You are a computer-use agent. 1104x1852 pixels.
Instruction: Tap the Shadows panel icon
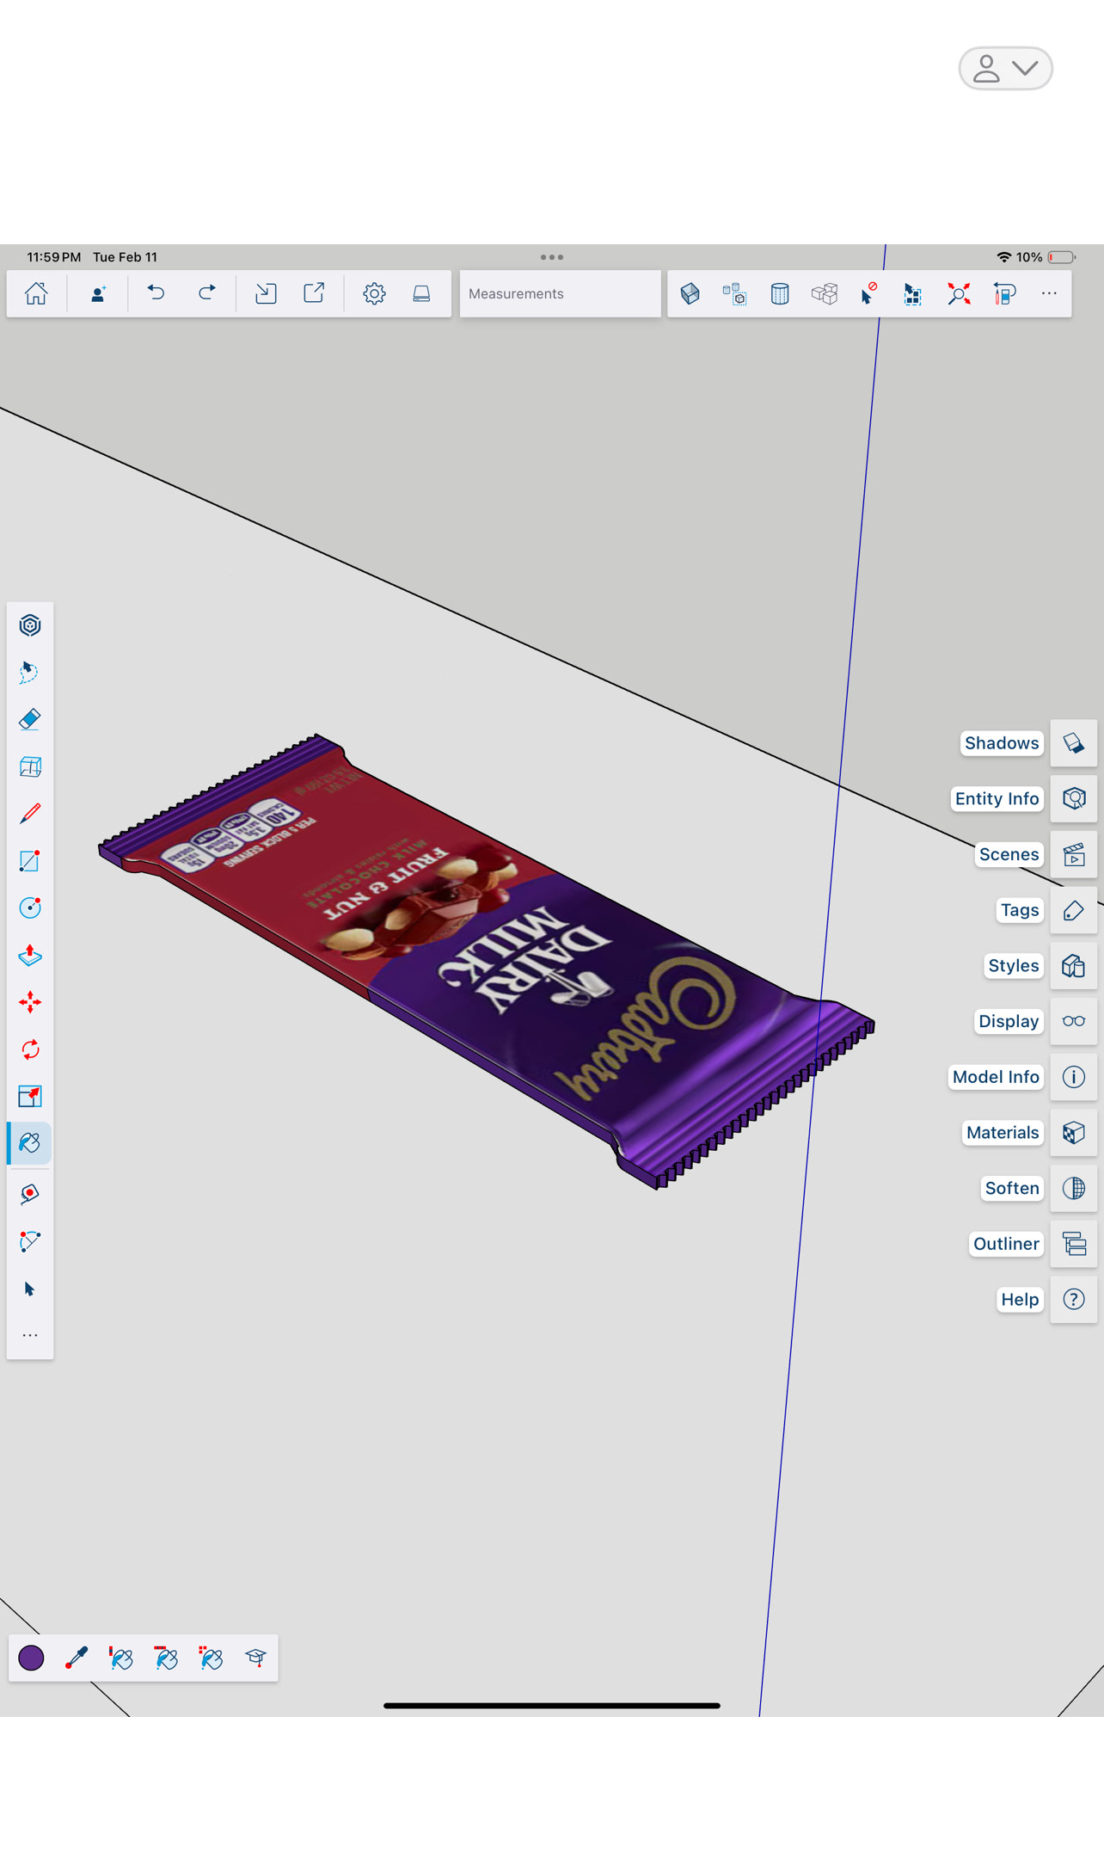pos(1074,743)
